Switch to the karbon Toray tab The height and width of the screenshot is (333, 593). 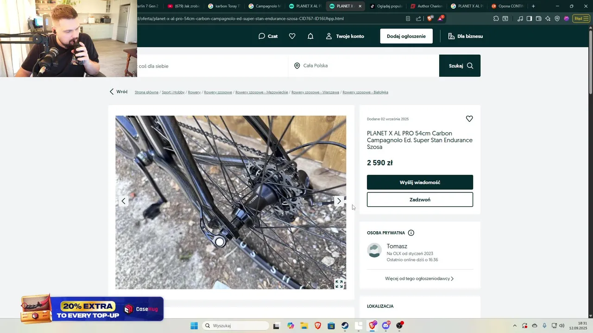[x=223, y=6]
